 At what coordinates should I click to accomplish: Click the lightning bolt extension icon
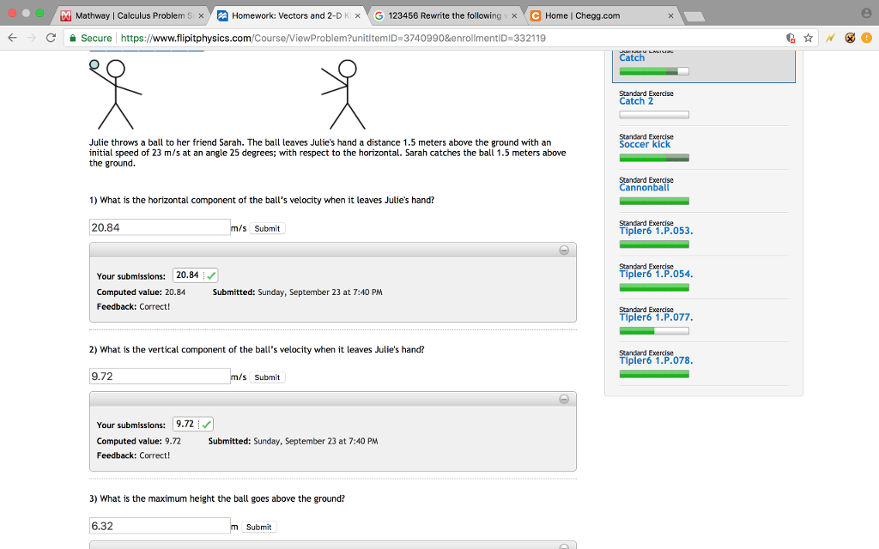(x=831, y=39)
